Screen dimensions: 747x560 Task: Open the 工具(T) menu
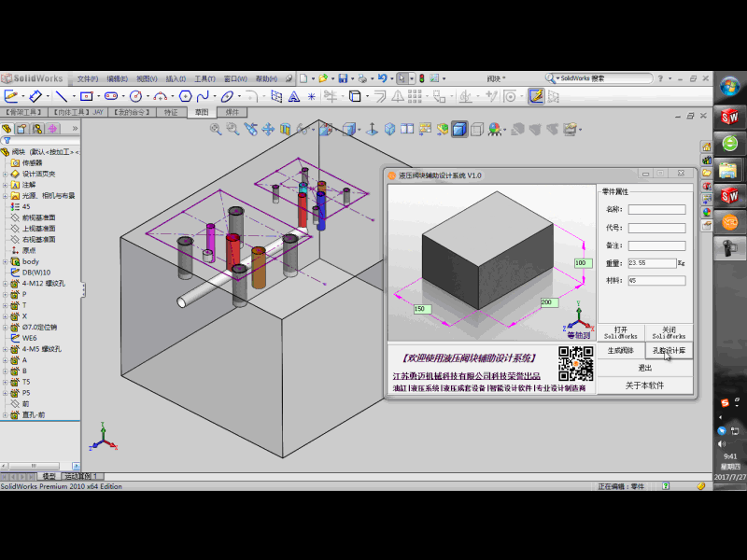(204, 78)
